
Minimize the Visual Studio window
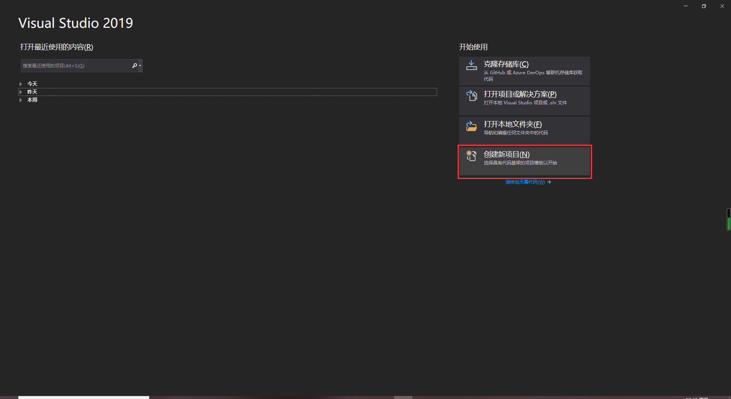[686, 6]
